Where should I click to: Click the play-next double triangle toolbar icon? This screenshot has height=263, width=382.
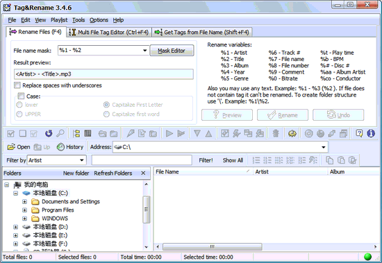pos(181,133)
